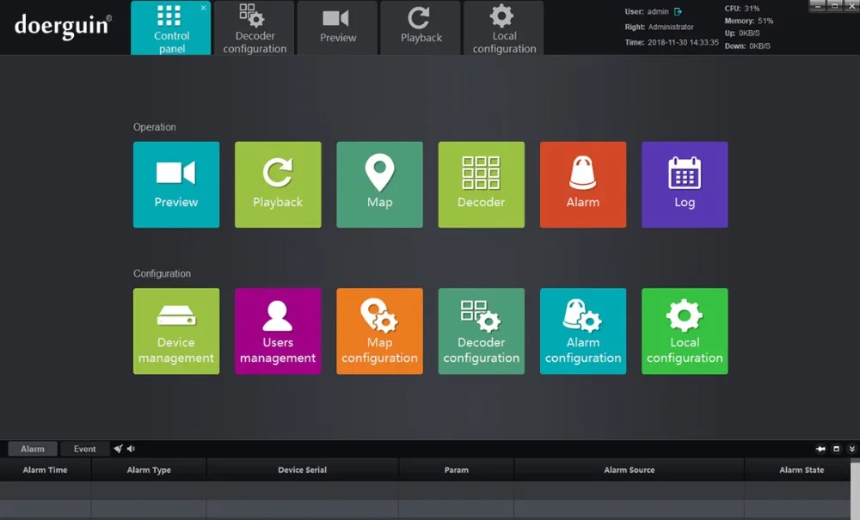Click the 'Administrator' right label
The height and width of the screenshot is (520, 860).
click(x=671, y=27)
